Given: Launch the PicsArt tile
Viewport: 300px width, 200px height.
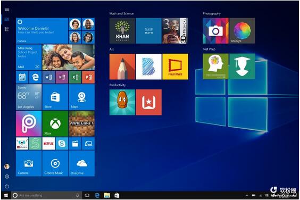Looking at the screenshot, I should [29, 123].
